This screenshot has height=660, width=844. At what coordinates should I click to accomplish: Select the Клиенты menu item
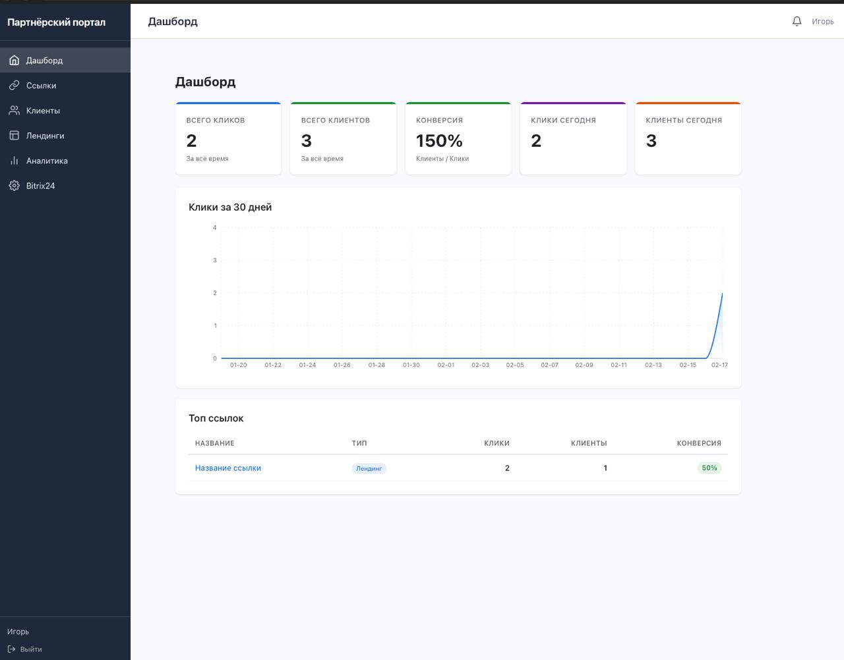point(43,111)
